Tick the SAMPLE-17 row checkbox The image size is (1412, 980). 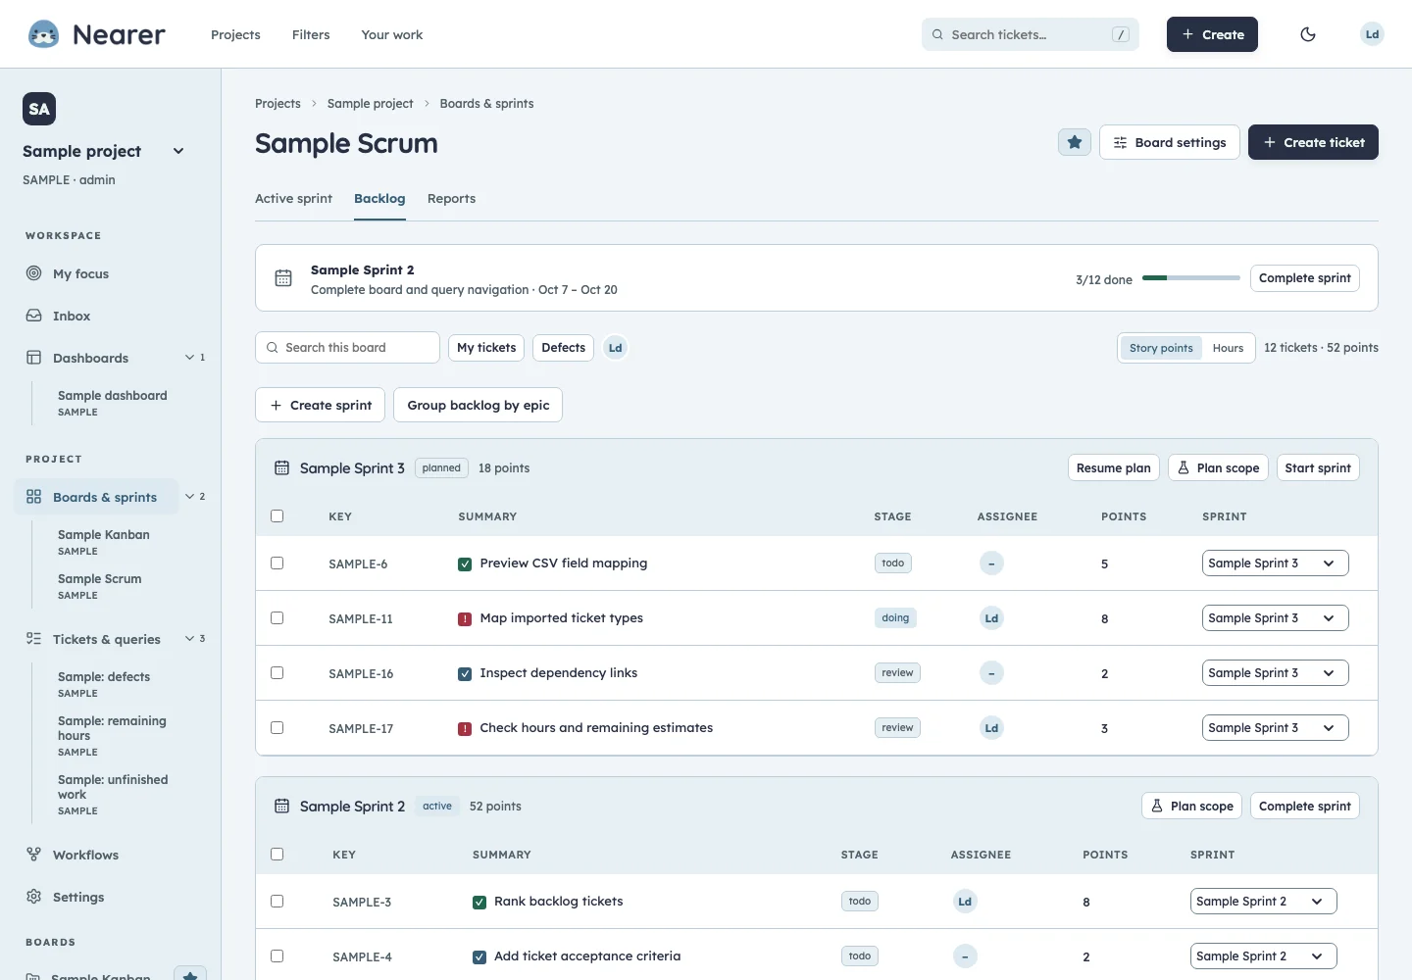[277, 728]
